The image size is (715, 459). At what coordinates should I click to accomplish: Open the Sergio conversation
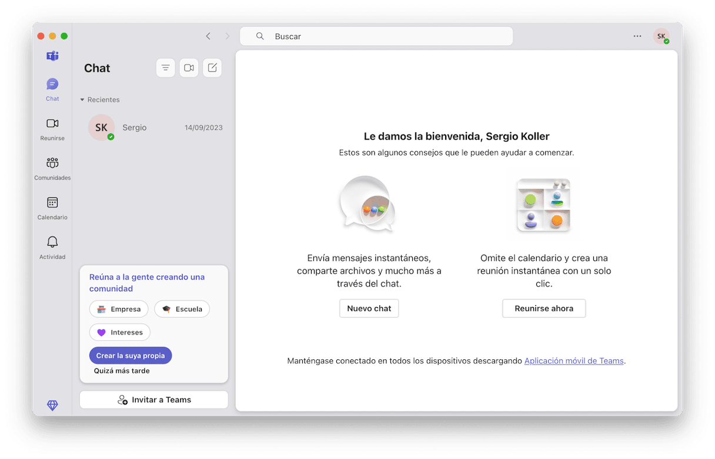coord(154,127)
